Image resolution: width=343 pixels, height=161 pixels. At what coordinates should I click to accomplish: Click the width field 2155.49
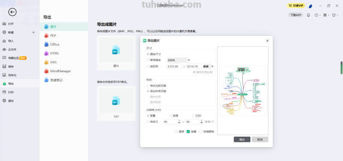pos(175,67)
